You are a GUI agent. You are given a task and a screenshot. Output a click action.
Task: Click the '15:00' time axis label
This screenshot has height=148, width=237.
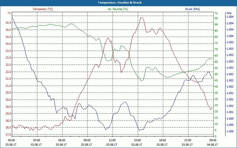tap(137, 140)
